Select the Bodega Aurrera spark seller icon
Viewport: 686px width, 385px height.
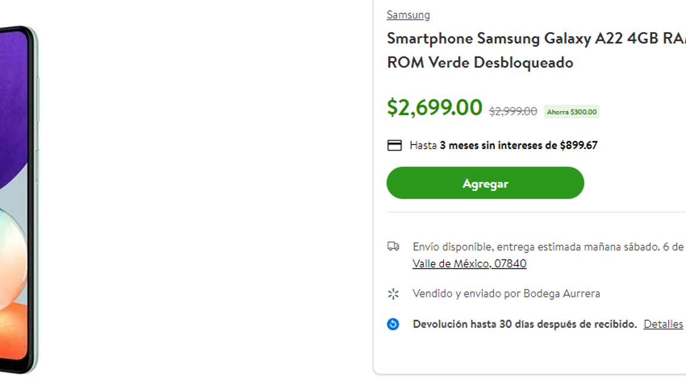[394, 293]
